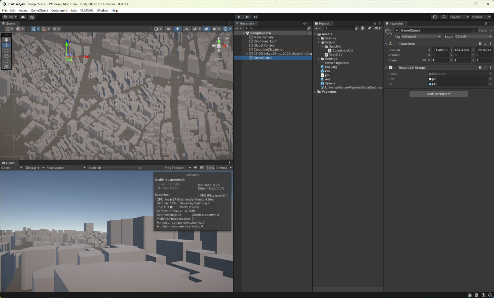Open the Layers dropdown in toolbar
The height and width of the screenshot is (298, 494).
coord(459,17)
